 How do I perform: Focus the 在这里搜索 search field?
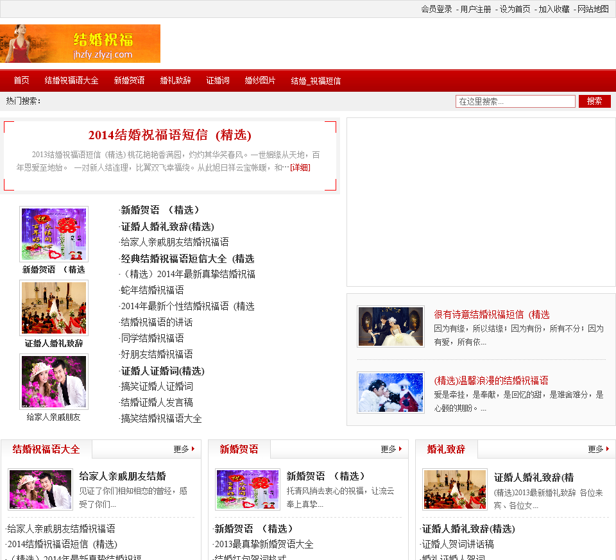[x=515, y=101]
